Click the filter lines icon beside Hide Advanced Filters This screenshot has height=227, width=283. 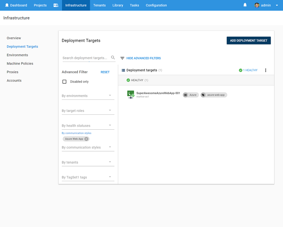[122, 58]
